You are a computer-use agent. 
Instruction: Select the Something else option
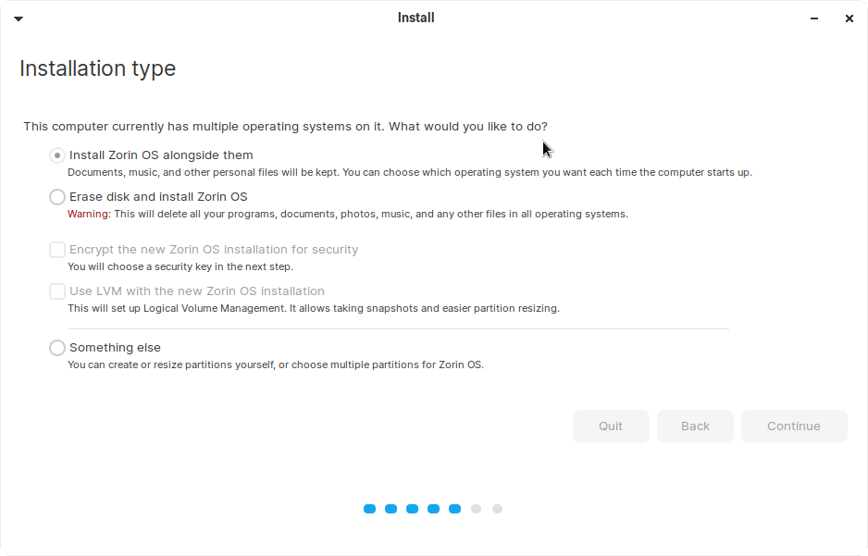[x=57, y=348]
